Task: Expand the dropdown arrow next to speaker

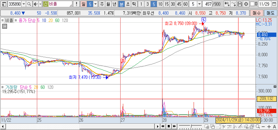Action: point(40,4)
